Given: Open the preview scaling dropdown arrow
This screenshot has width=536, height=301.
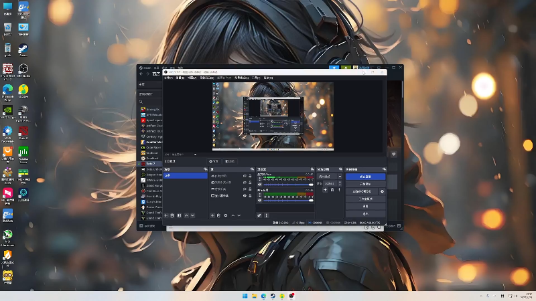Looking at the screenshot, I should (x=195, y=155).
